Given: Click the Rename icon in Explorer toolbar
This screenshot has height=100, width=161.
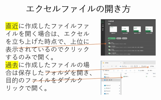Looking at the screenshot, I should pos(126,71).
